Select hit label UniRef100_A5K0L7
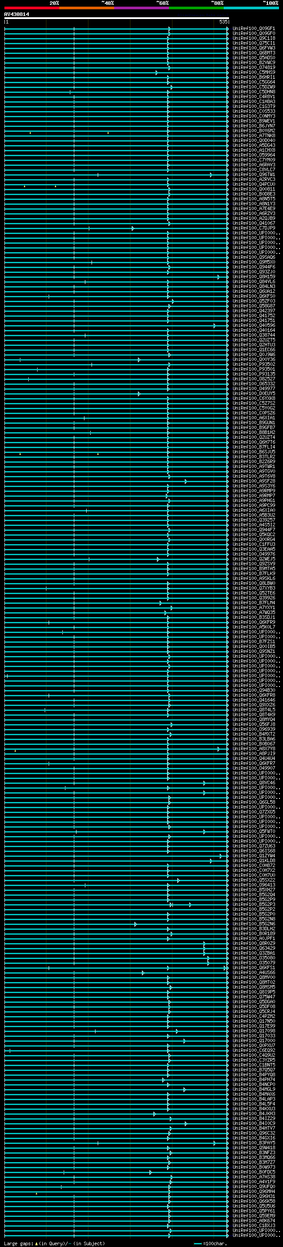This screenshot has height=1247, width=283. 254,627
